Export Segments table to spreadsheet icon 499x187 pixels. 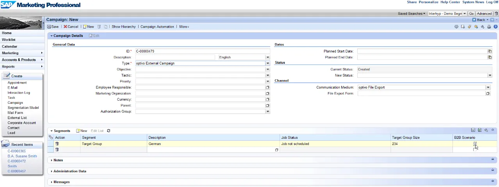[479, 130]
